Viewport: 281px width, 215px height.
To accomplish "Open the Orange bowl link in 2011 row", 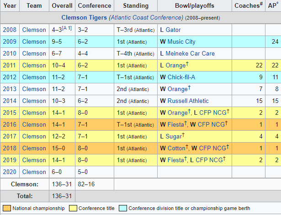I will point(175,65).
